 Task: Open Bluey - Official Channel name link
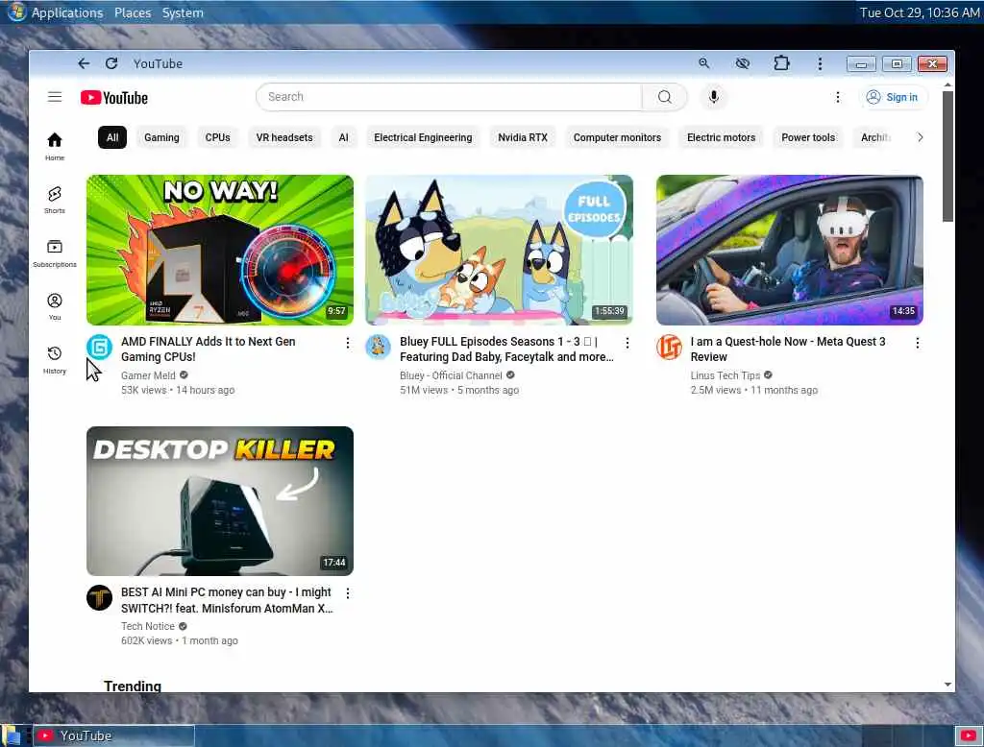point(451,375)
